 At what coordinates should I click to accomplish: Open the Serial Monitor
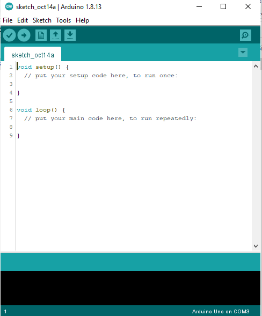click(245, 35)
